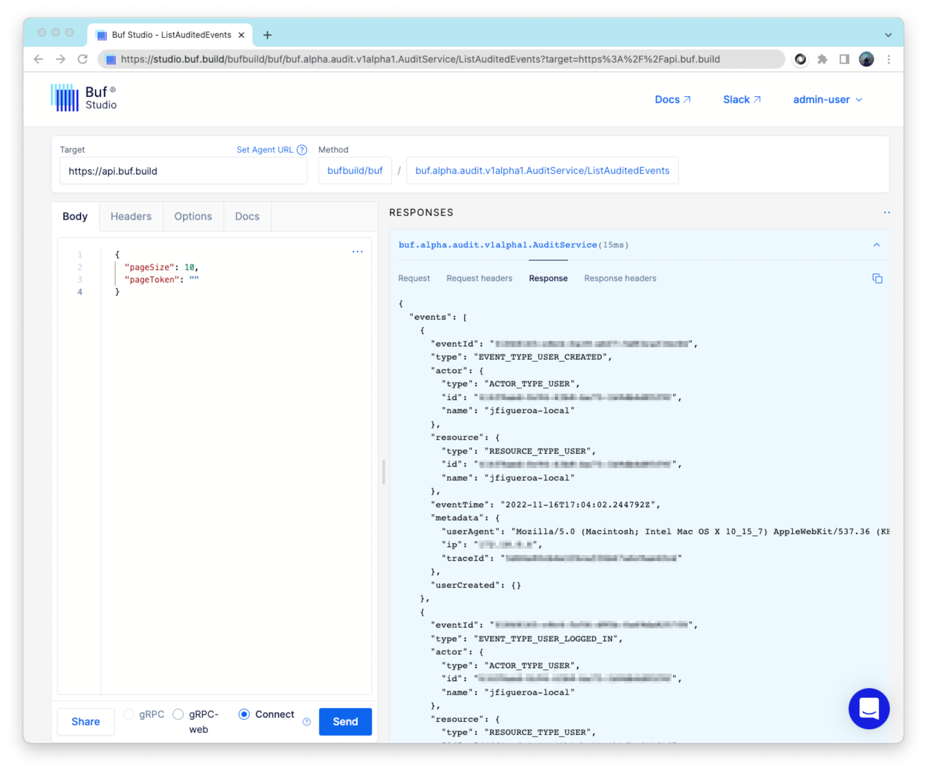Toggle the browser side panel icon
Viewport: 927px width, 772px height.
(x=844, y=59)
